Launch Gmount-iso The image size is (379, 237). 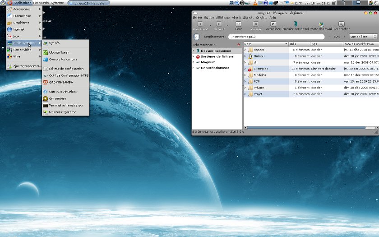66,98
